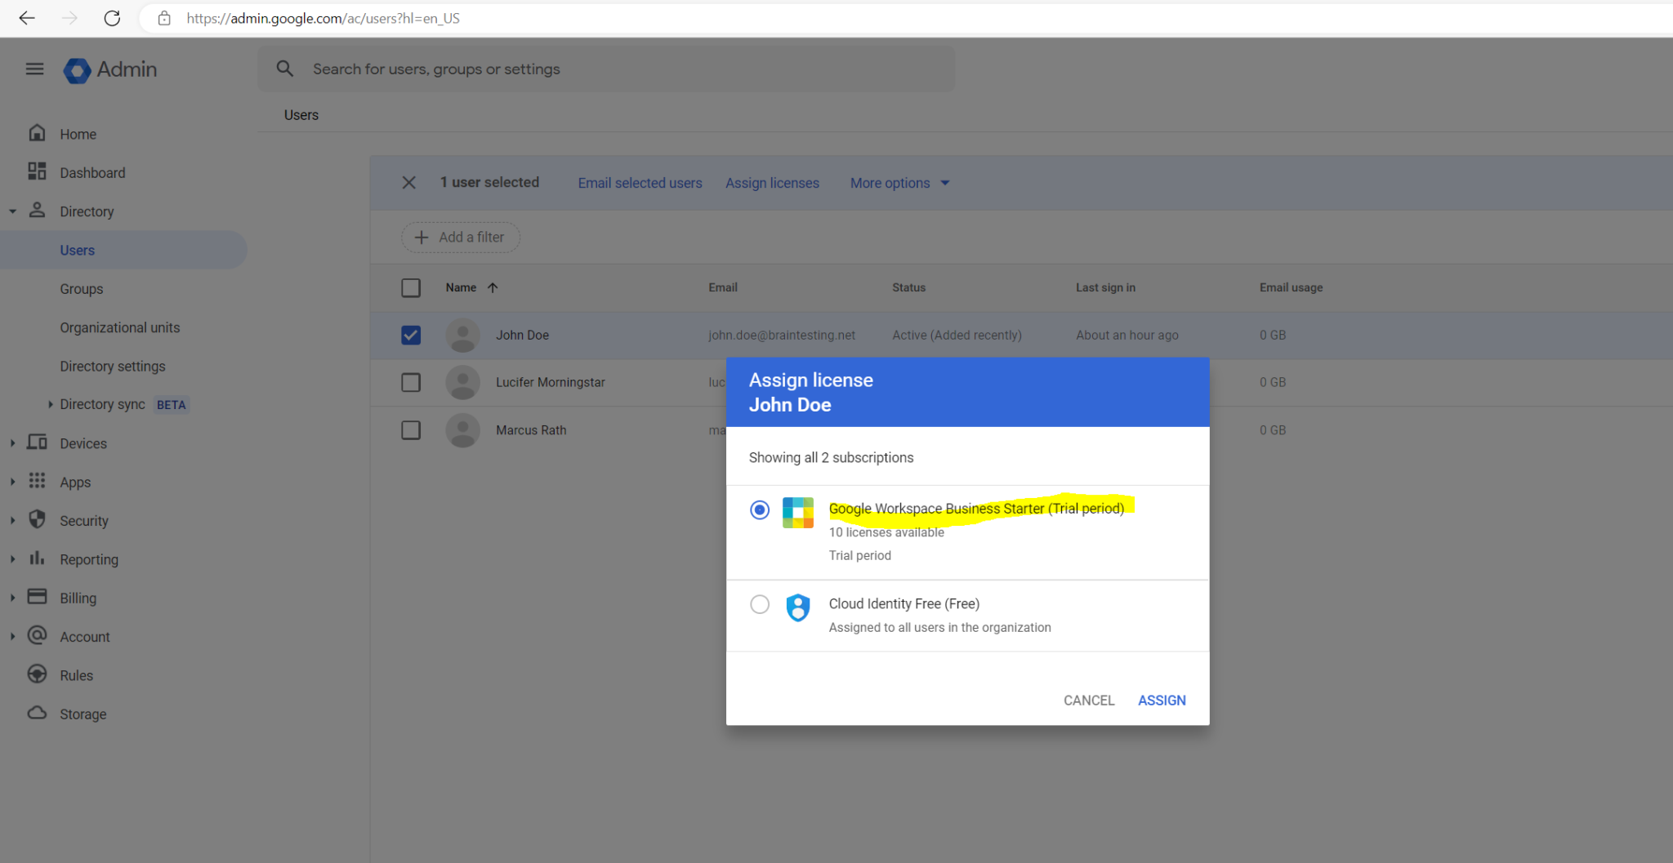Open Directory settings from the sidebar
The height and width of the screenshot is (863, 1673).
tap(113, 366)
